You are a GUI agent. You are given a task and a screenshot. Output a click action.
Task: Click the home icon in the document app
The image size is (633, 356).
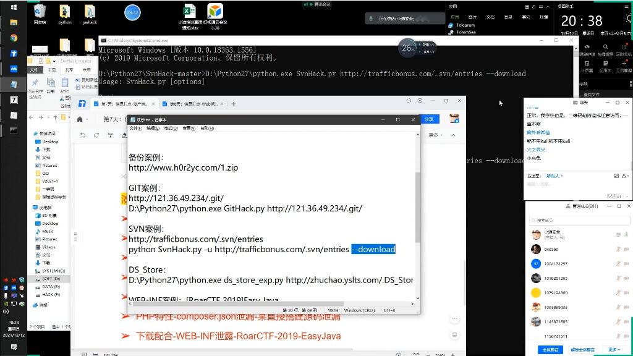pos(80,119)
